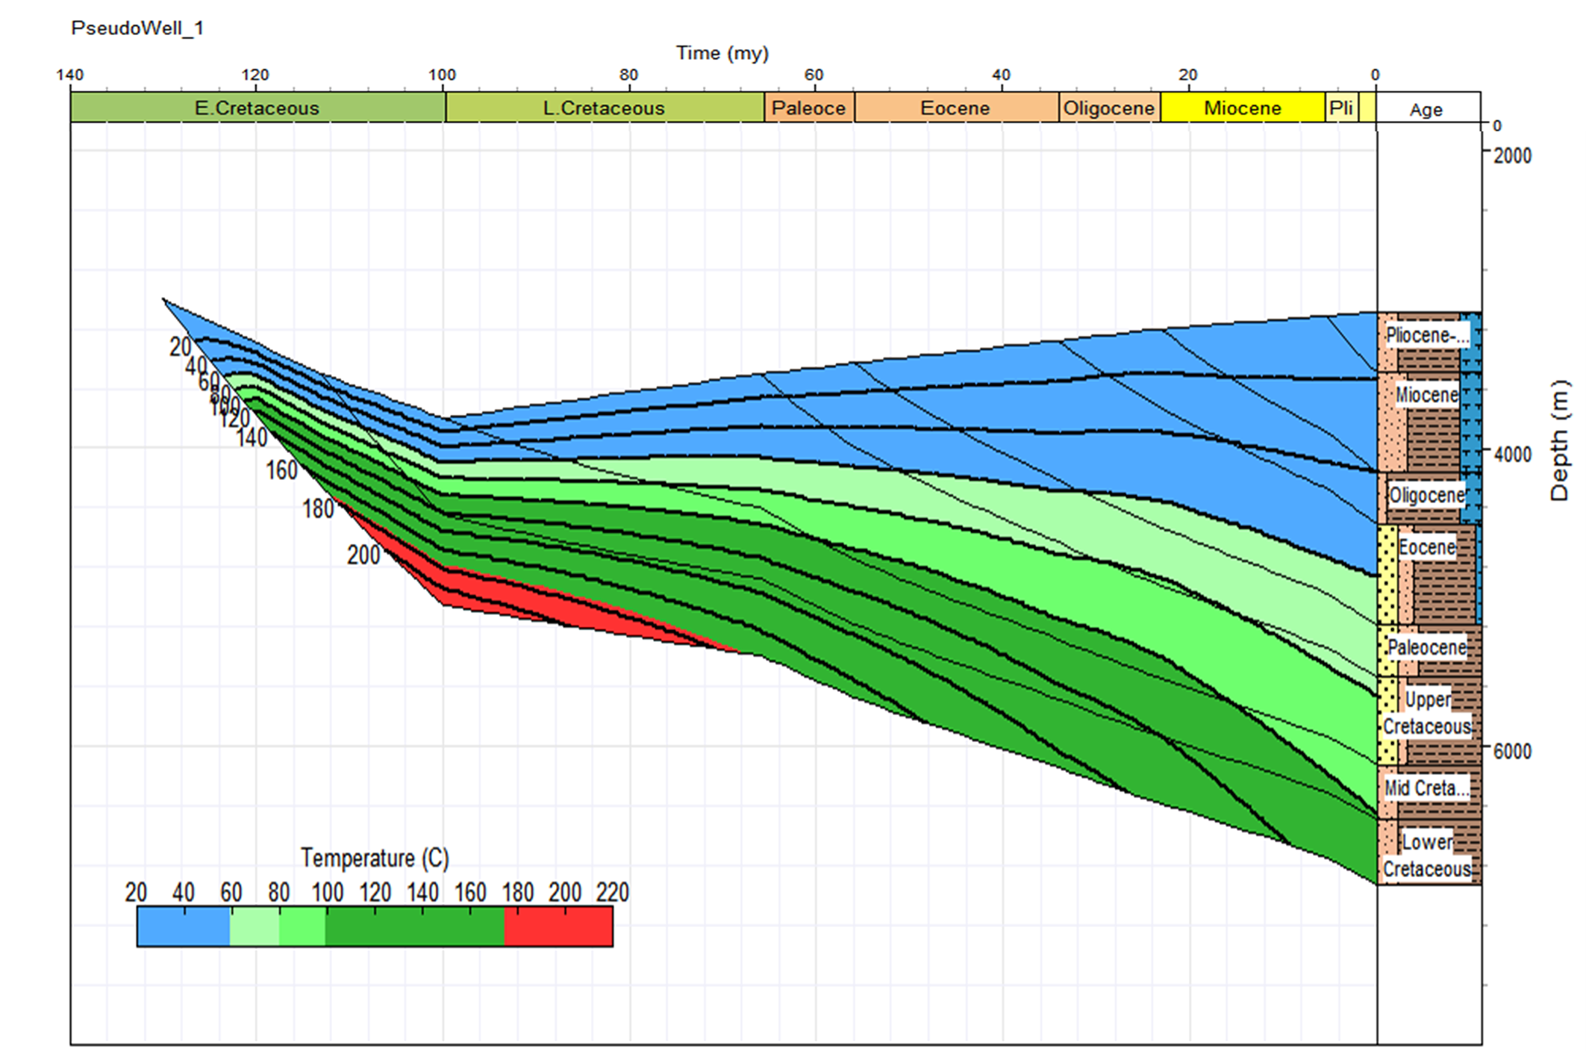Click the PseudoWell_1 title label
The width and height of the screenshot is (1586, 1051).
(x=137, y=28)
